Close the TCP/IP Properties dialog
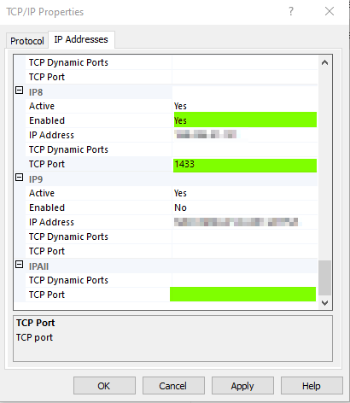This screenshot has width=350, height=403. click(330, 11)
